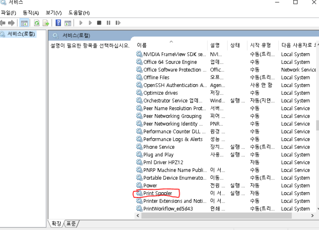Screen dimensions: 319x230
Task: Click the Refresh toolbar icon
Action: (37, 23)
